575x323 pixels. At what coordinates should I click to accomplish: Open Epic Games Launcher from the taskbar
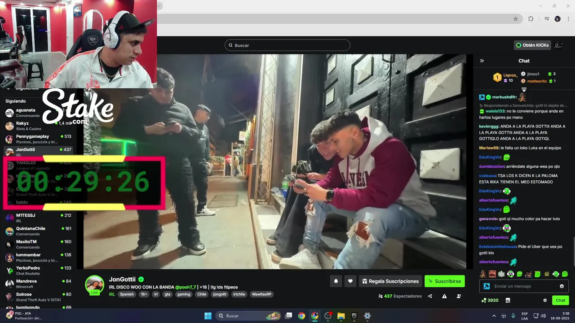[x=354, y=316]
